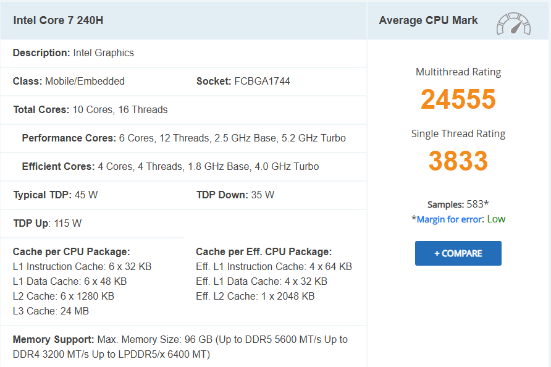The height and width of the screenshot is (367, 551).
Task: Click the Socket FCBGA1744 text
Action: (243, 82)
